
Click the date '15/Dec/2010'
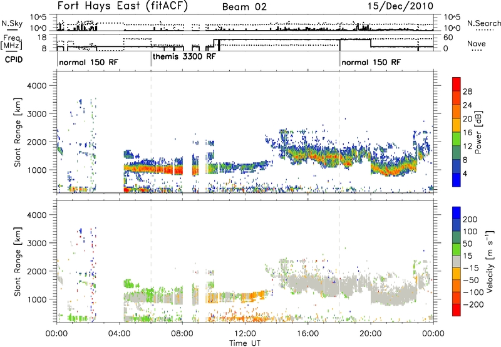pos(400,6)
